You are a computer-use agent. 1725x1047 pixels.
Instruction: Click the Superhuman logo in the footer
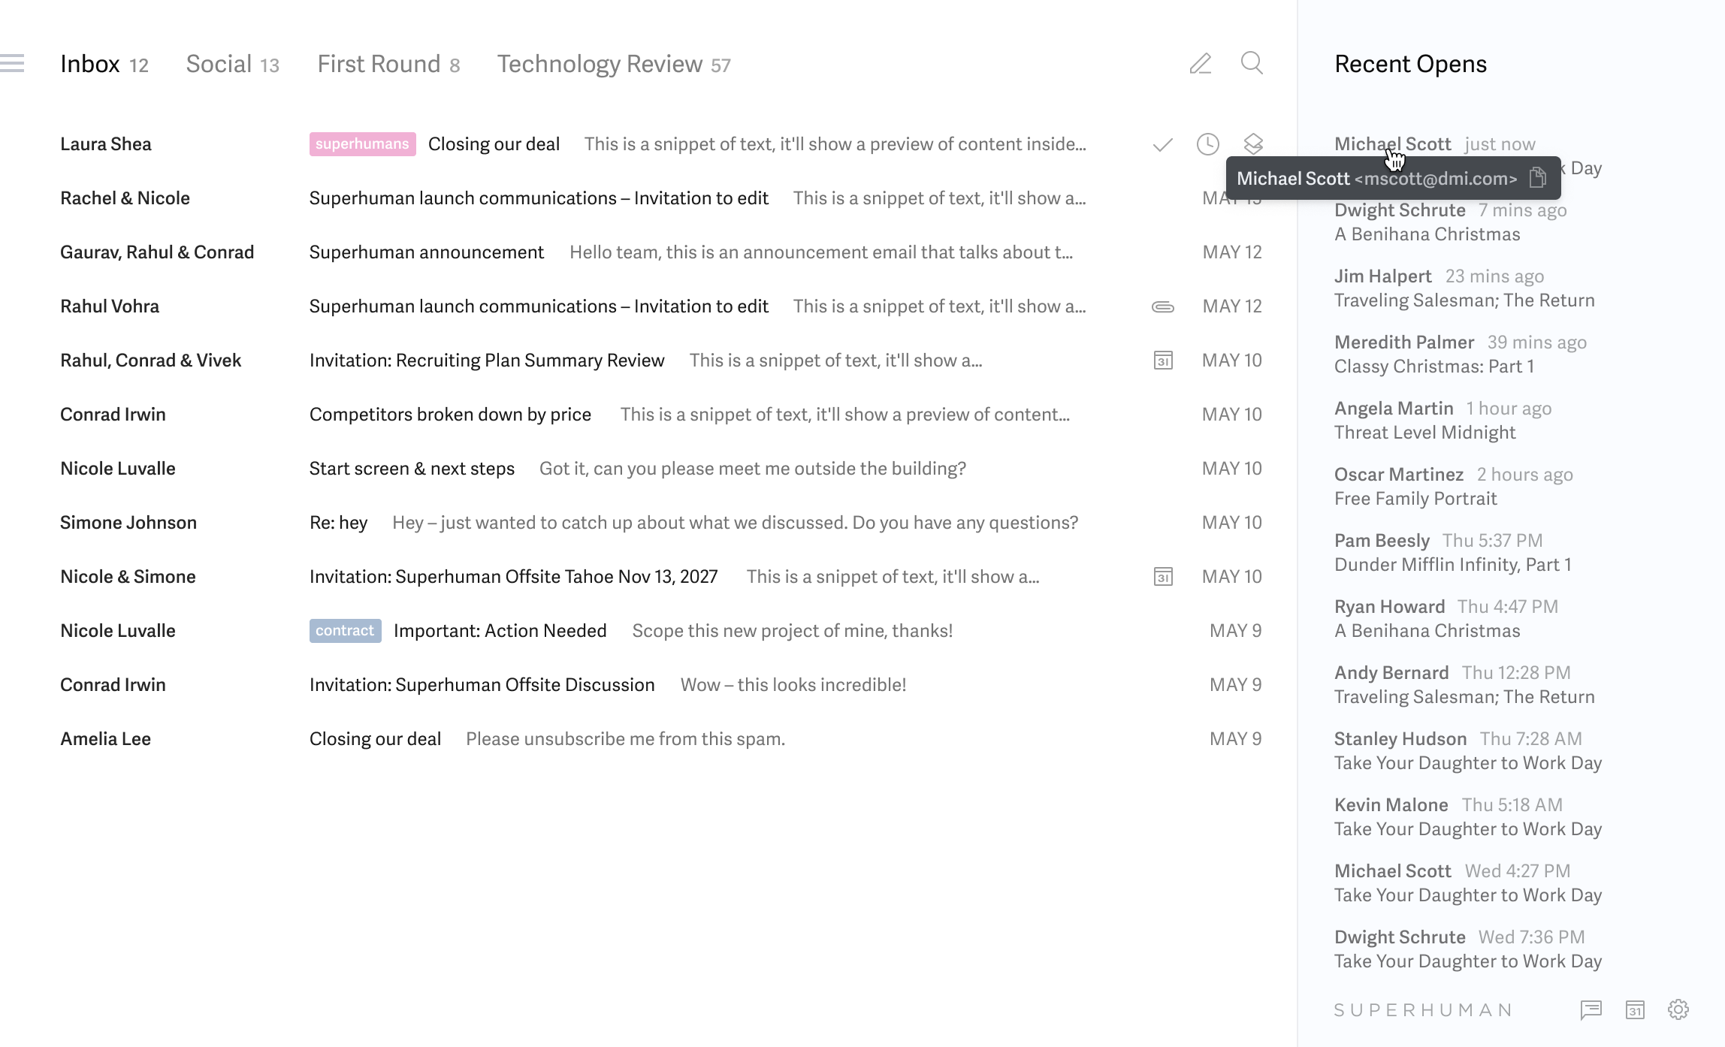click(1423, 1010)
